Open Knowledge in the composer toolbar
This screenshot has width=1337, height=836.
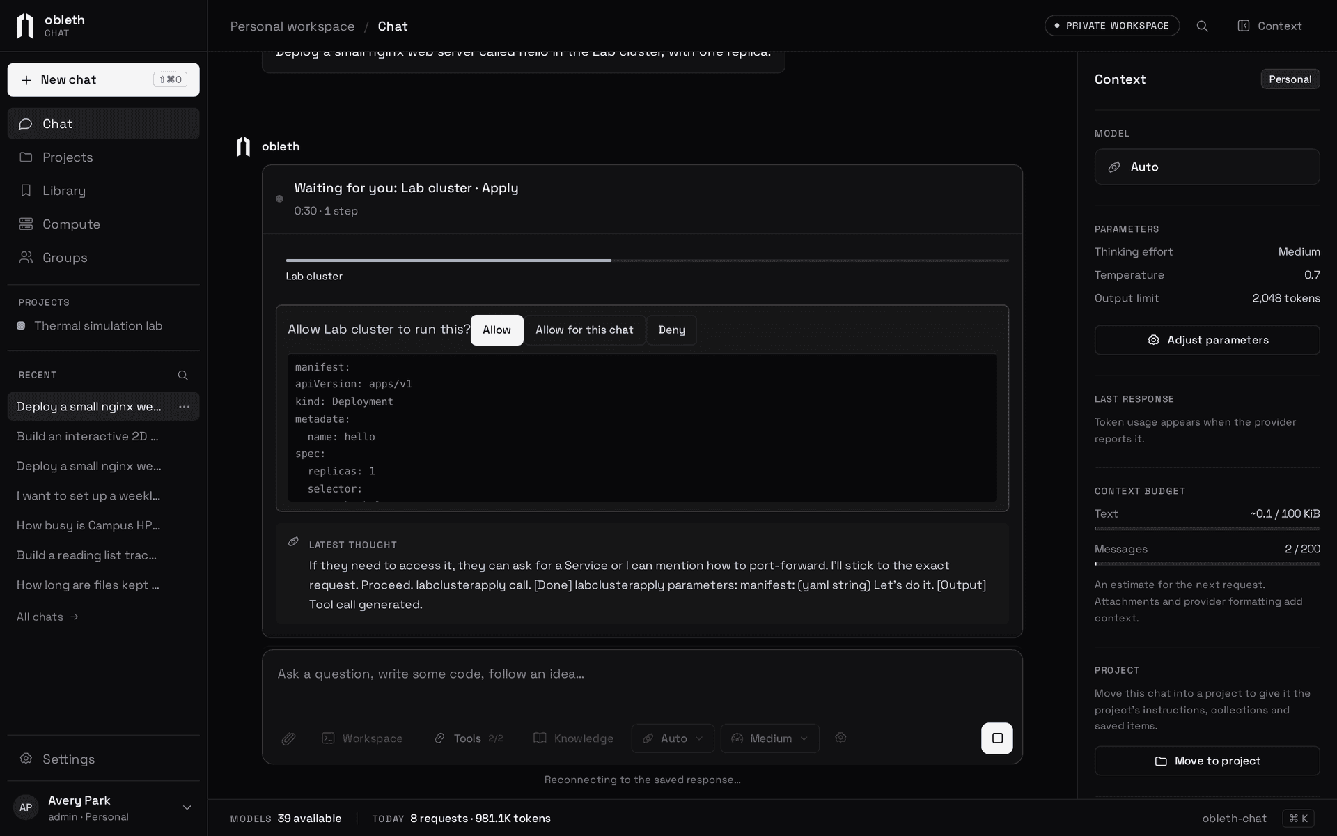point(574,738)
